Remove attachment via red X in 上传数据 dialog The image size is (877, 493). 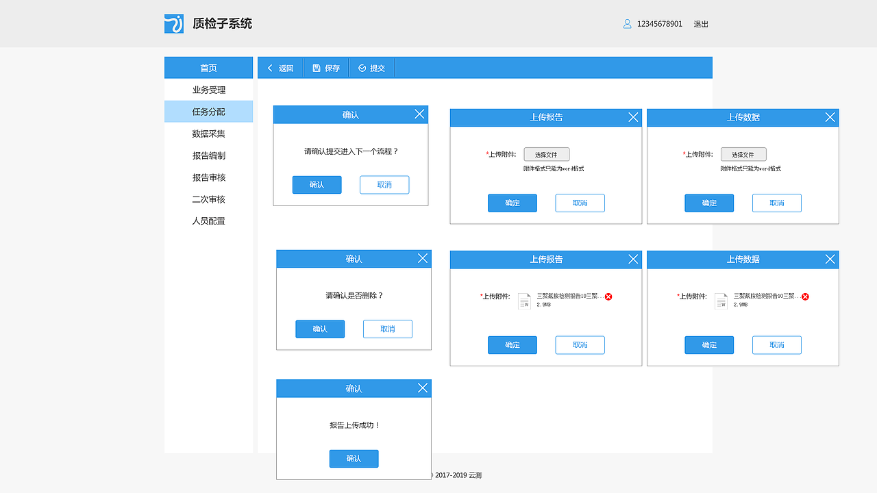[x=805, y=296]
